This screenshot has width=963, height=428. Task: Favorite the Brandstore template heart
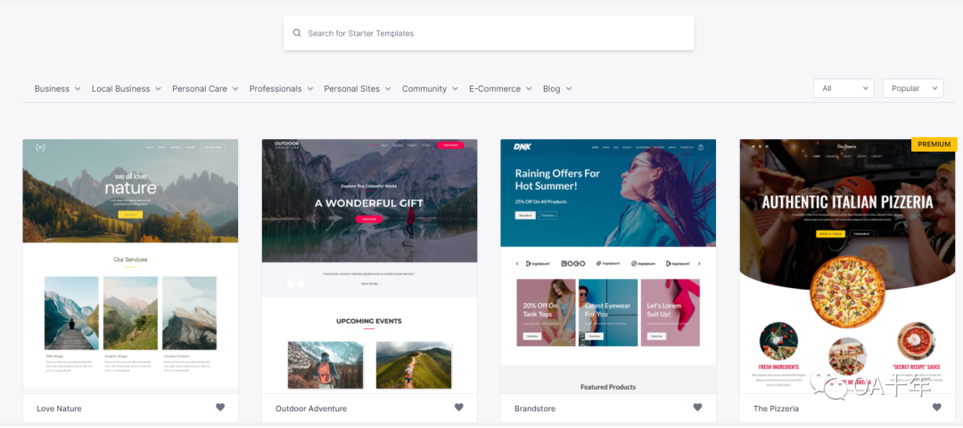[698, 407]
